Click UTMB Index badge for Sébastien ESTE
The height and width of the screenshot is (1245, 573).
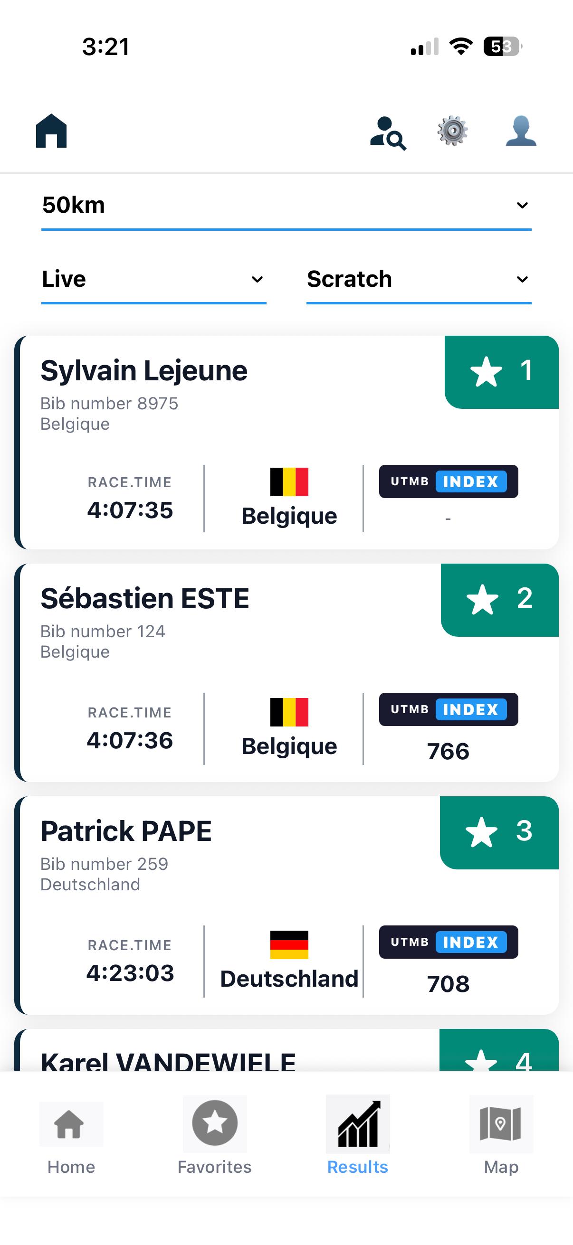coord(448,709)
